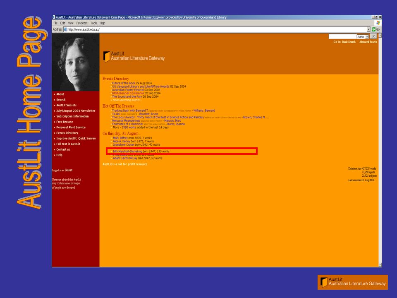This screenshot has width=397, height=298.
Task: Open Bouchet, Bruno author link
Action: point(148,114)
